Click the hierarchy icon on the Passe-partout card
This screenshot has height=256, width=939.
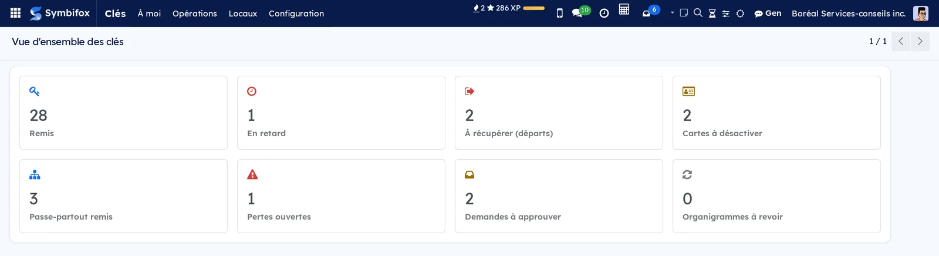click(x=35, y=174)
